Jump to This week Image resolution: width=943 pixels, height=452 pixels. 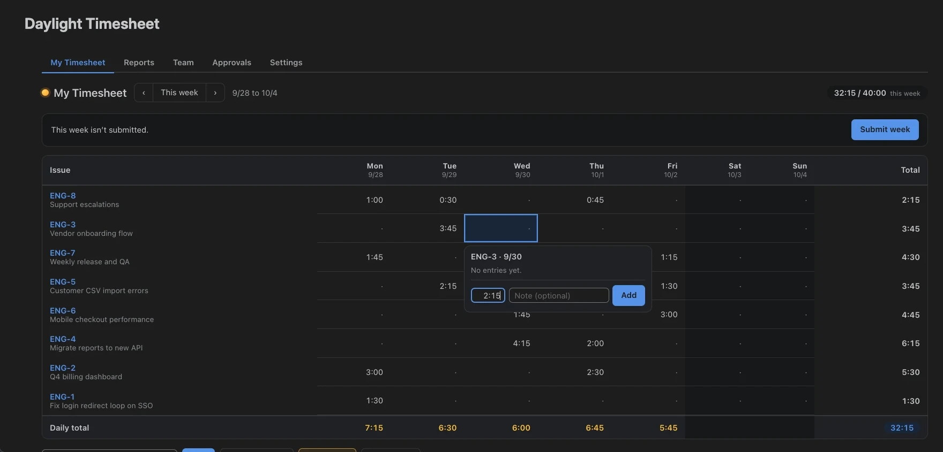click(179, 93)
